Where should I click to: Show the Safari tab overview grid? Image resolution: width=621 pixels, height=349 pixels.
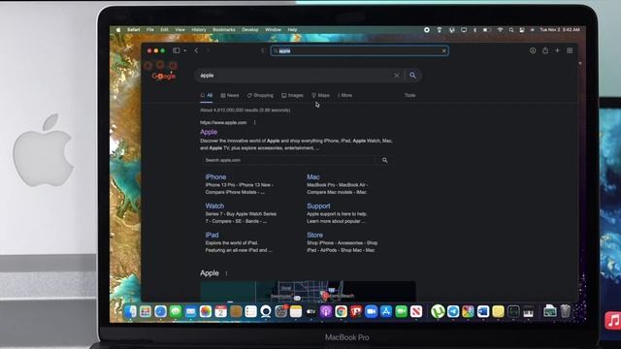[x=570, y=50]
